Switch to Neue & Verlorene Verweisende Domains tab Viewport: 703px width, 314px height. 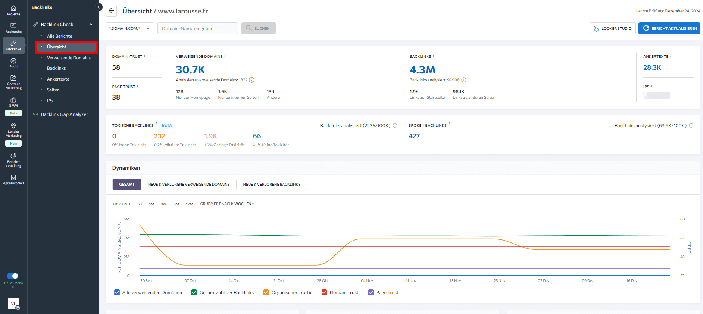189,185
